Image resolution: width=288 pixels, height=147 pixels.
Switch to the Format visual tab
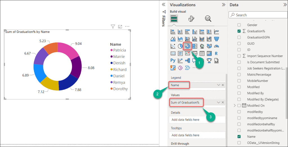[x=191, y=19]
